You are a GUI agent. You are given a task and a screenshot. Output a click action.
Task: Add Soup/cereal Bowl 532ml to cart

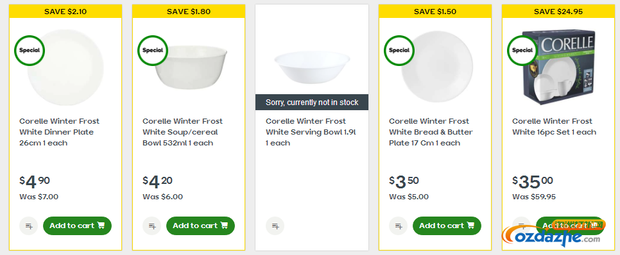tap(200, 226)
